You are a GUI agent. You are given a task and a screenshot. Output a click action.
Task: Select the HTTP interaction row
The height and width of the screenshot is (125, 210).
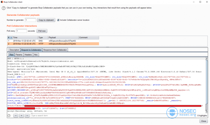(53, 44)
